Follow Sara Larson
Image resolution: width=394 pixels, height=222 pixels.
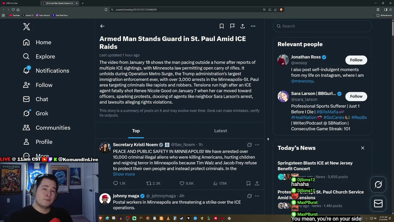point(356,96)
